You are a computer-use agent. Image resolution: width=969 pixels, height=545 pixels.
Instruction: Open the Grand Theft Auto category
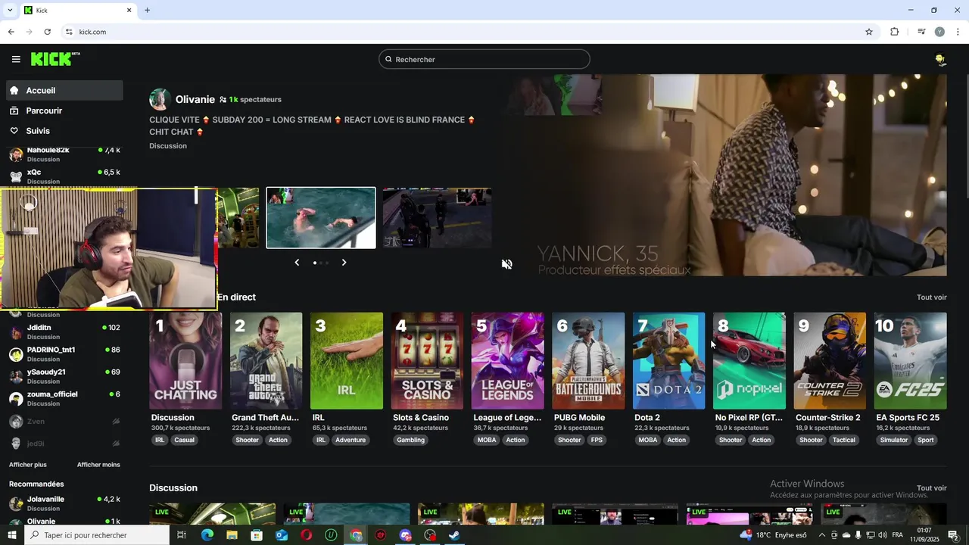tap(266, 361)
